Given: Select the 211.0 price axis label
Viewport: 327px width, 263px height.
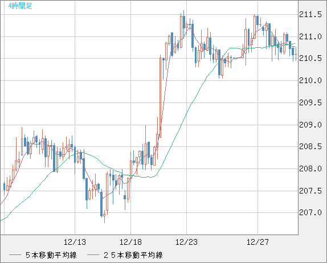Looking at the screenshot, I should pyautogui.click(x=310, y=36).
